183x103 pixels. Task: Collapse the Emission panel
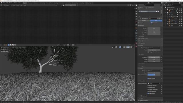(x=142, y=25)
